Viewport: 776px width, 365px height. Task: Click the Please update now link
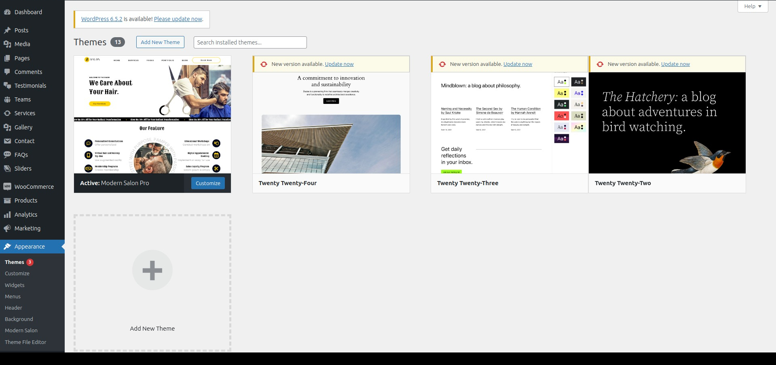[178, 19]
